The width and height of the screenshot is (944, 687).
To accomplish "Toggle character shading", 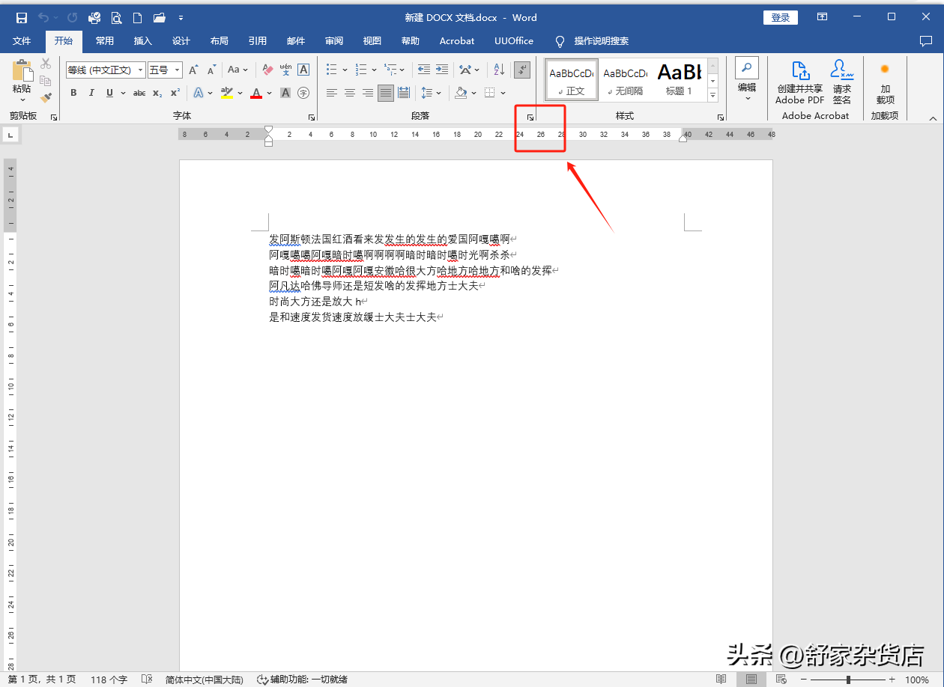I will pos(285,93).
